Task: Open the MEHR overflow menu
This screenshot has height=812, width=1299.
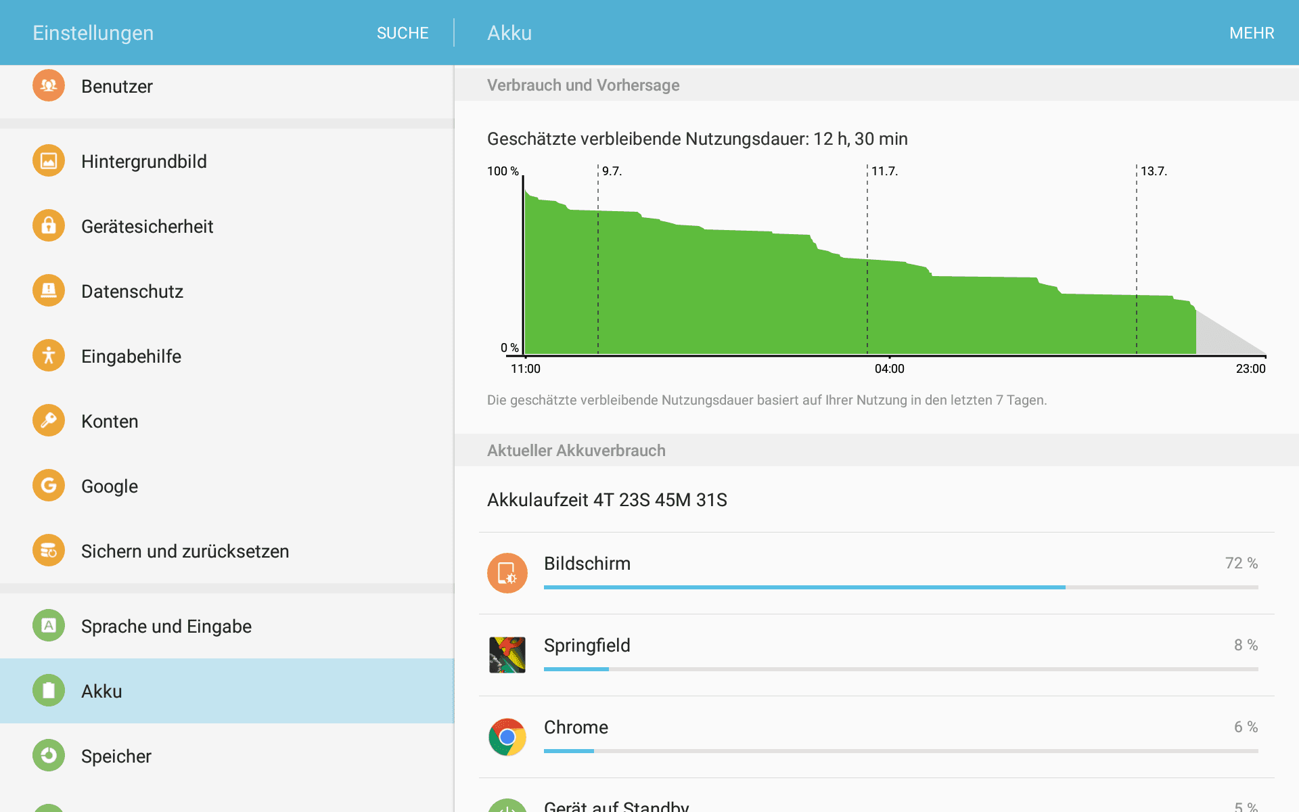Action: click(x=1252, y=33)
